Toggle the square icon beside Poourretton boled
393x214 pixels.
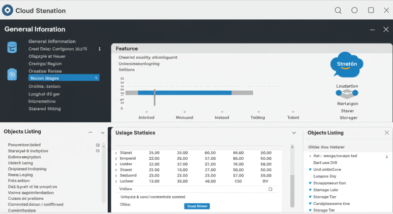(98, 145)
